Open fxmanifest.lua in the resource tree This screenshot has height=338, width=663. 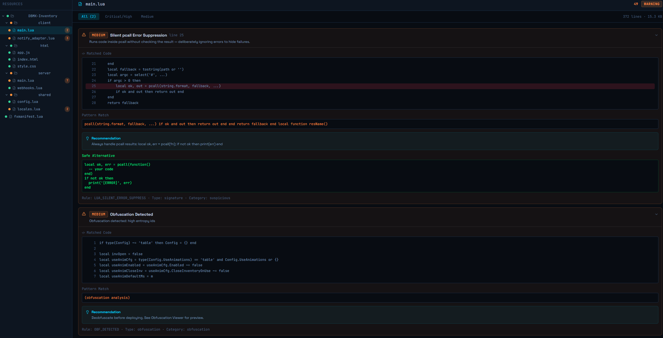coord(36,117)
